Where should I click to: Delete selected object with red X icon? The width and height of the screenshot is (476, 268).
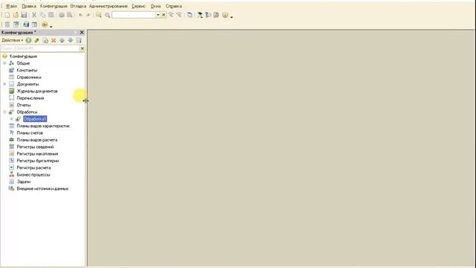(x=54, y=40)
